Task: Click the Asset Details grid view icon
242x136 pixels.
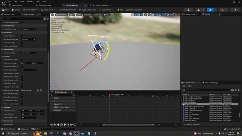Action: [x=45, y=19]
